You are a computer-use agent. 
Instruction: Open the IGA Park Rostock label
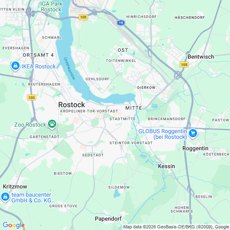tap(51, 7)
